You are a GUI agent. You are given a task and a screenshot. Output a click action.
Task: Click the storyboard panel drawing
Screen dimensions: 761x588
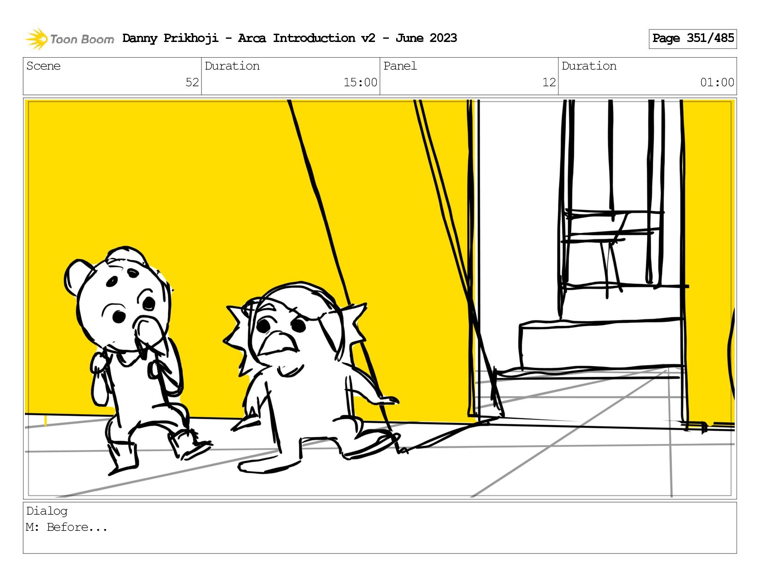380,298
